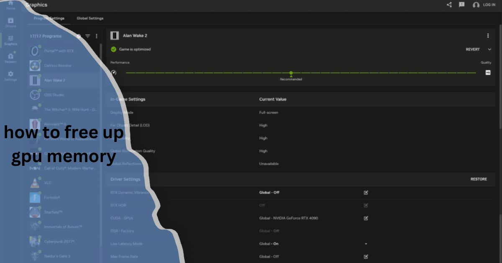This screenshot has height=263, width=502.
Task: Click the user avatar icon
Action: click(476, 5)
